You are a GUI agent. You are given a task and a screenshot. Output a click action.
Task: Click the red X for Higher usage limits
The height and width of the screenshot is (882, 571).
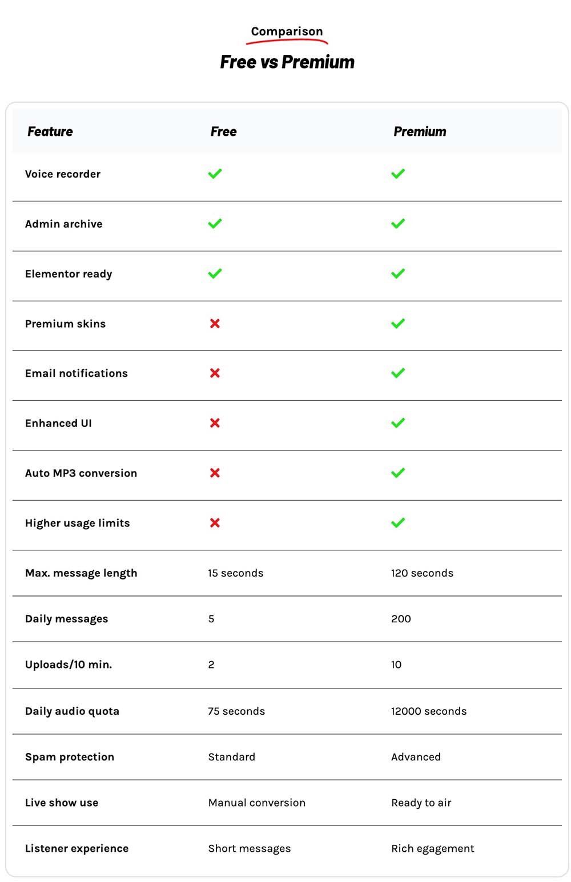tap(215, 523)
